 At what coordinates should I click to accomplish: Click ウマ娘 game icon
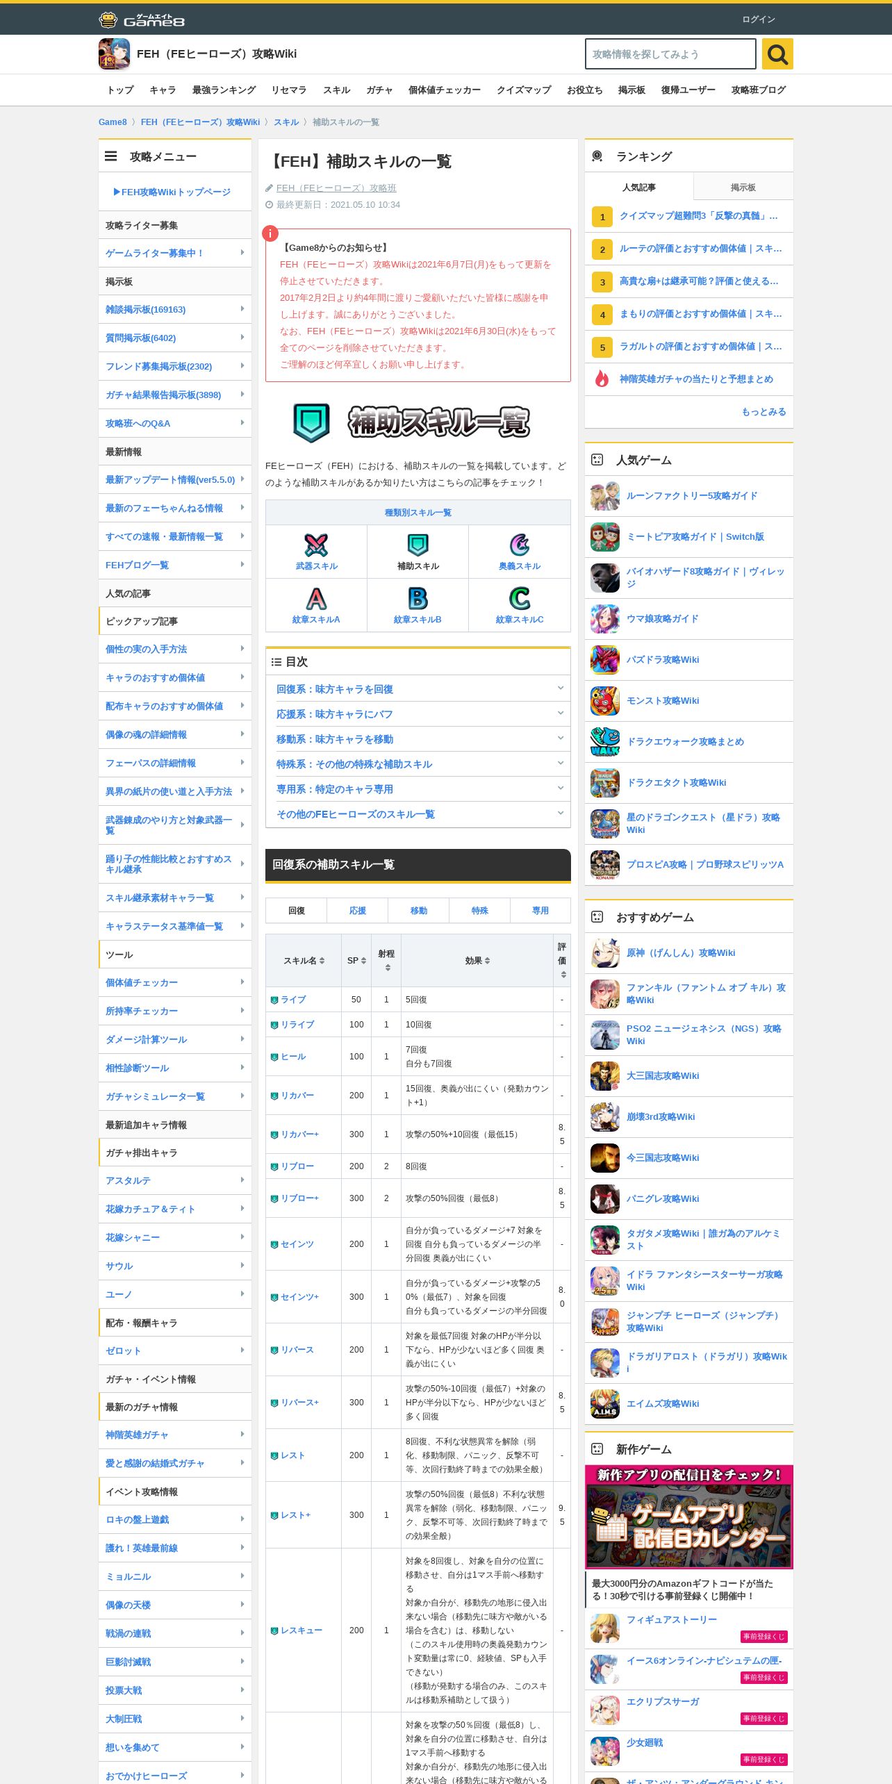[605, 619]
